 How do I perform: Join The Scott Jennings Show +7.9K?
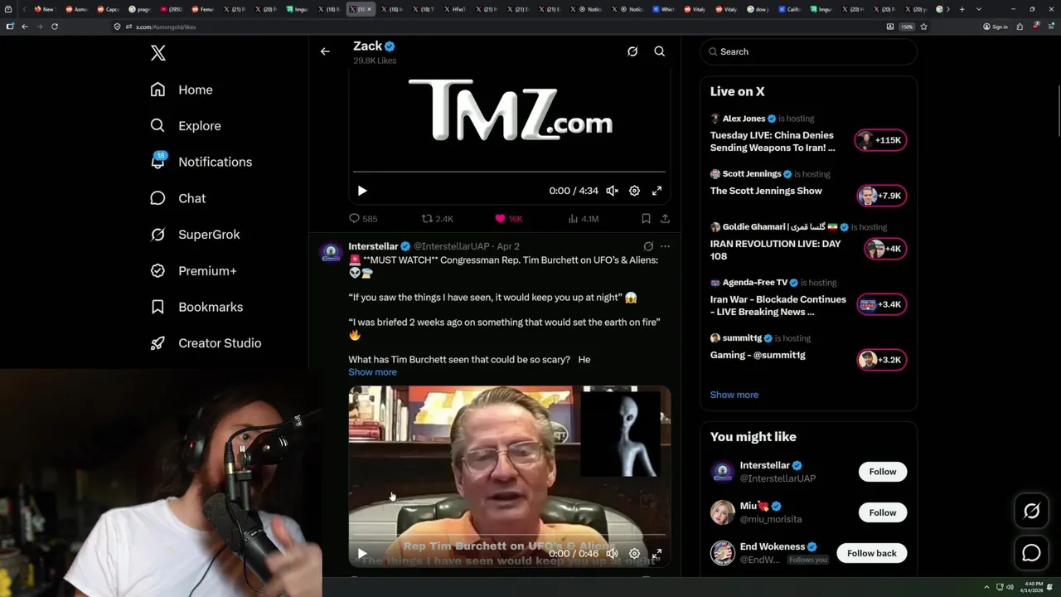(881, 196)
